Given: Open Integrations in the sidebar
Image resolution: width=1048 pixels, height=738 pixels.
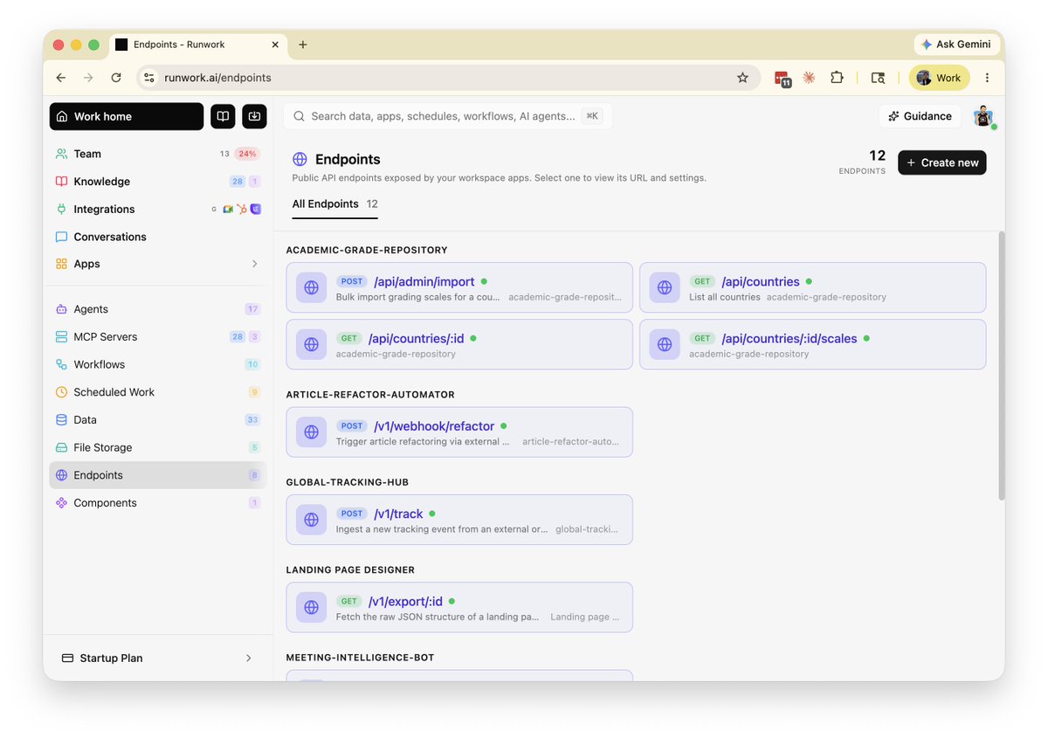Looking at the screenshot, I should (158, 209).
